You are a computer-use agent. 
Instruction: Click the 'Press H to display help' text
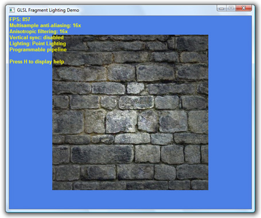click(37, 62)
